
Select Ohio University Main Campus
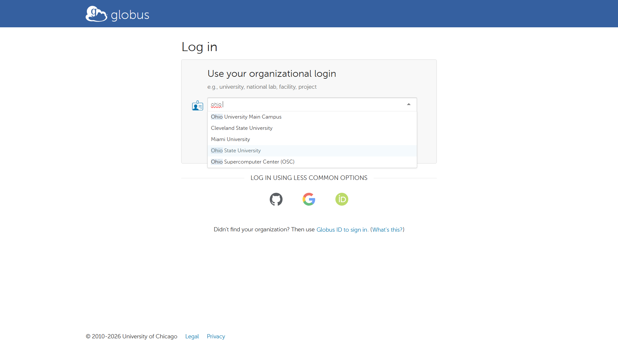312,117
